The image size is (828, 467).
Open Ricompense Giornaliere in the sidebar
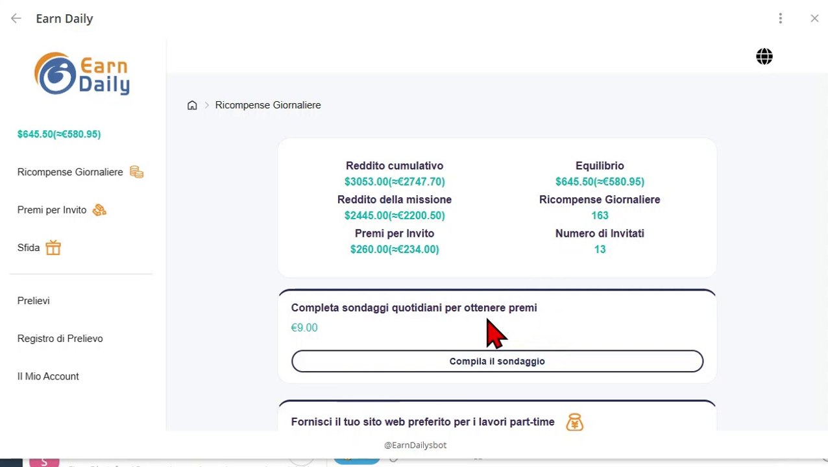point(70,172)
